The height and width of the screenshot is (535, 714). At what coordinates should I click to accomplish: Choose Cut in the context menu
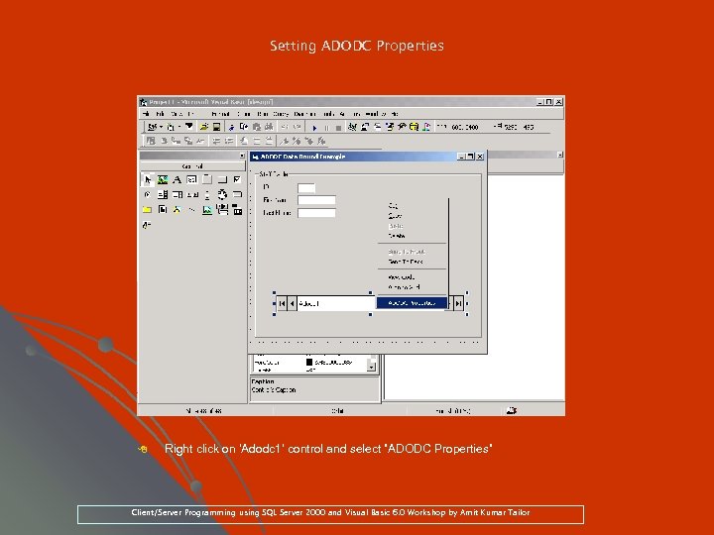[x=412, y=206]
